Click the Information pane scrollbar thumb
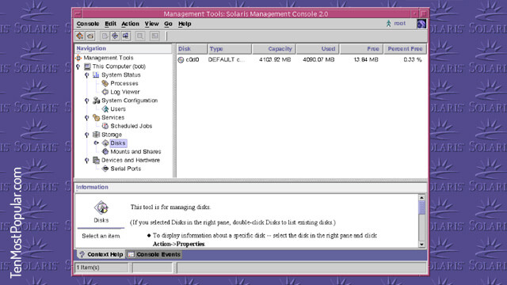 click(x=421, y=207)
